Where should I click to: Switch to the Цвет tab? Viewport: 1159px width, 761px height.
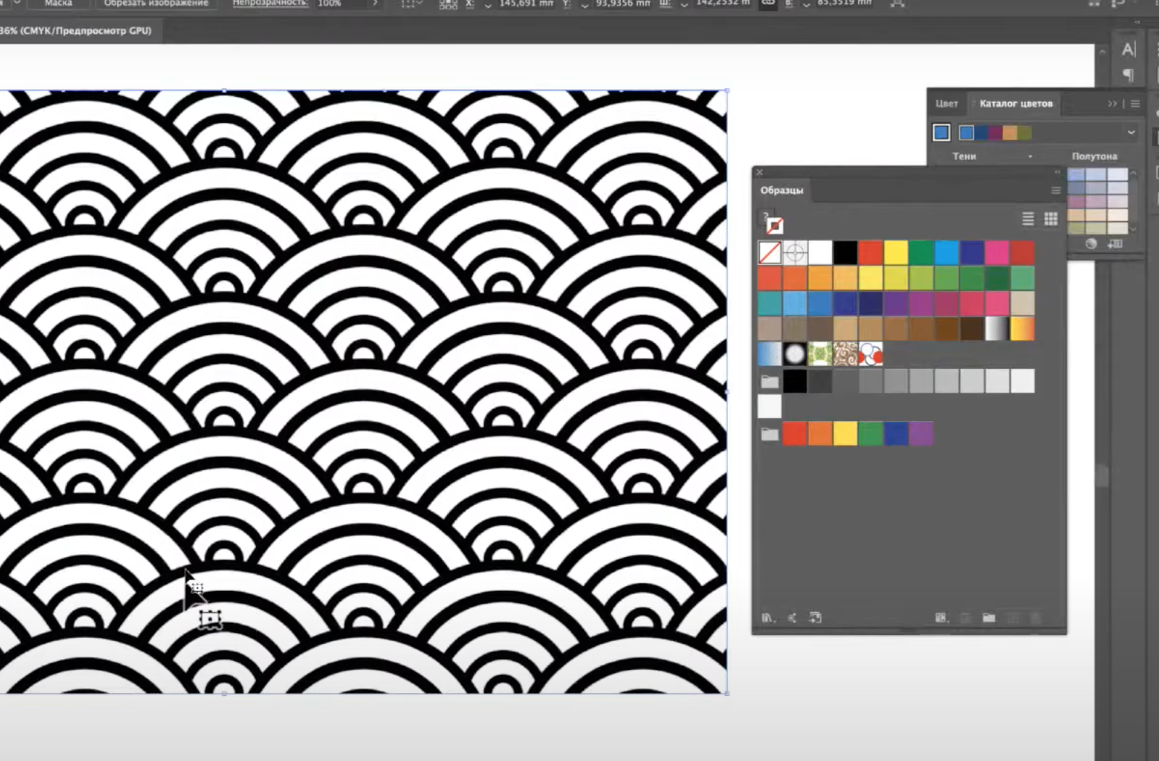point(946,103)
